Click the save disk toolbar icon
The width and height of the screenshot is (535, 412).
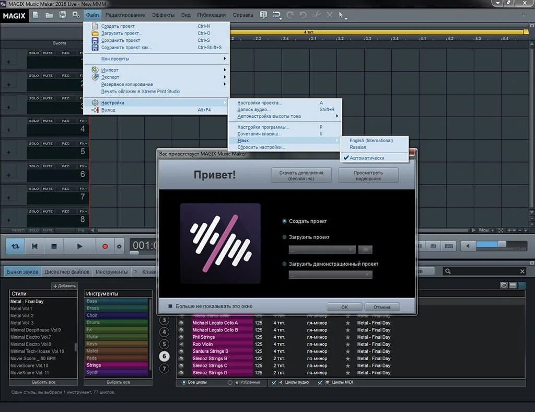click(63, 15)
